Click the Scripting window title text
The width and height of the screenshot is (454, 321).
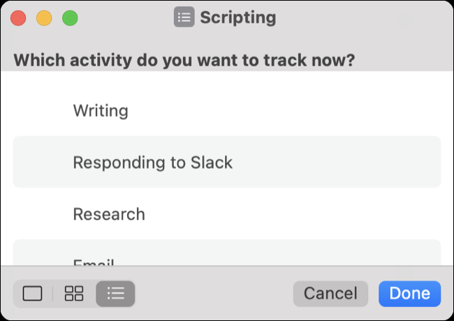(237, 17)
